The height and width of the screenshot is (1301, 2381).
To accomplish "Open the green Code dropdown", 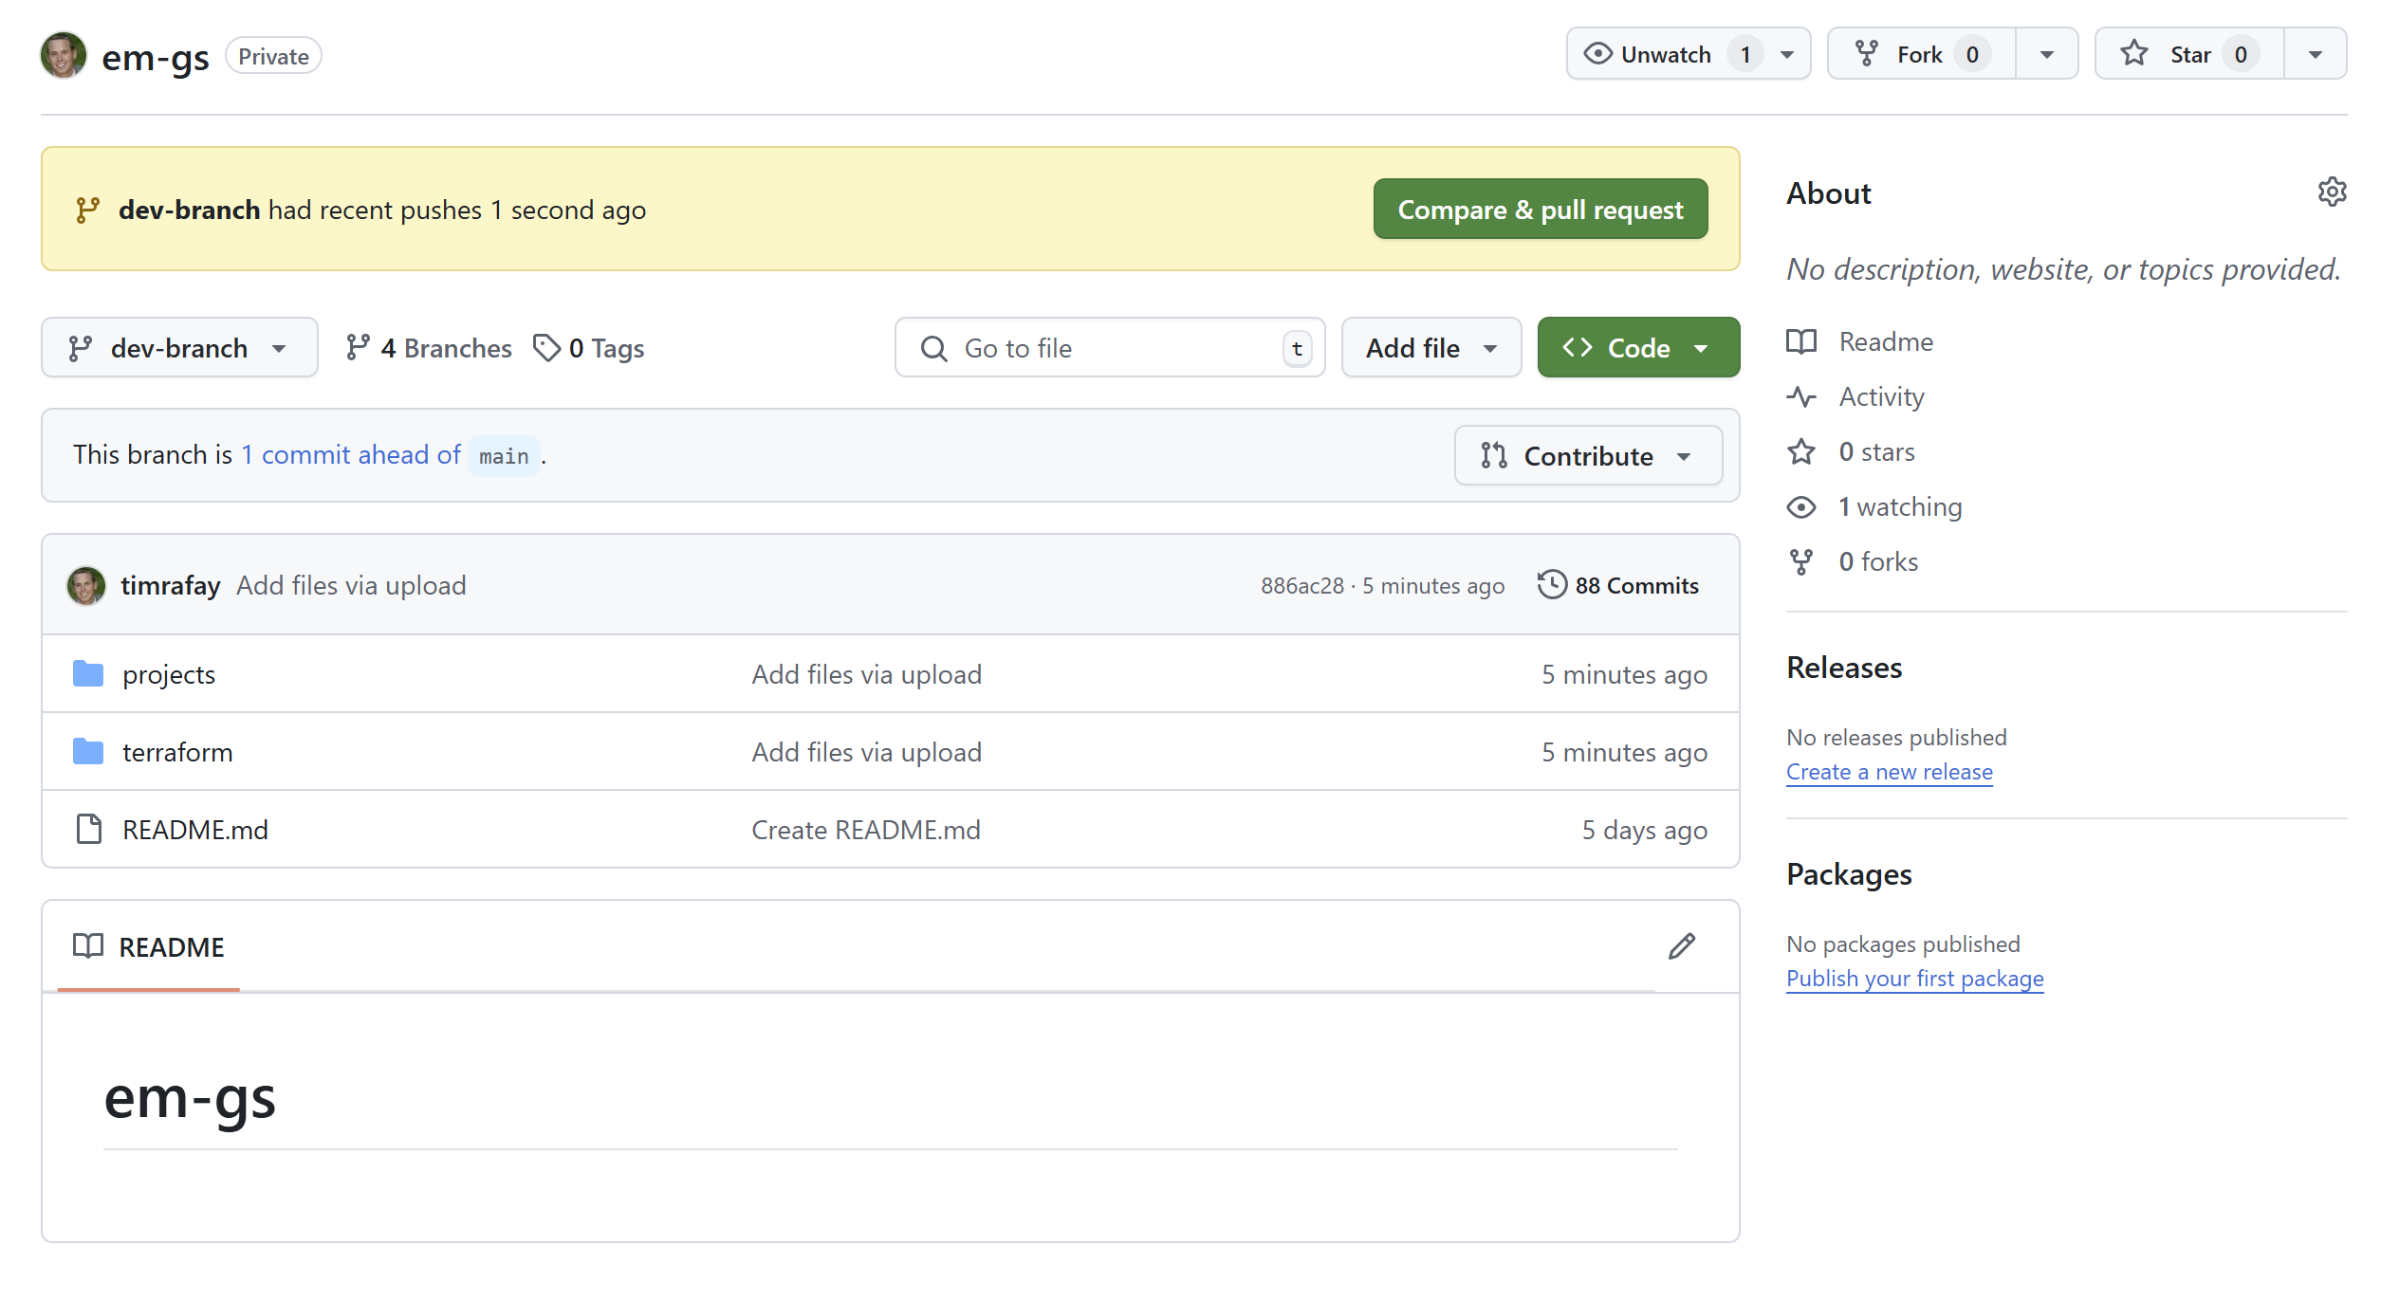I will pyautogui.click(x=1637, y=348).
